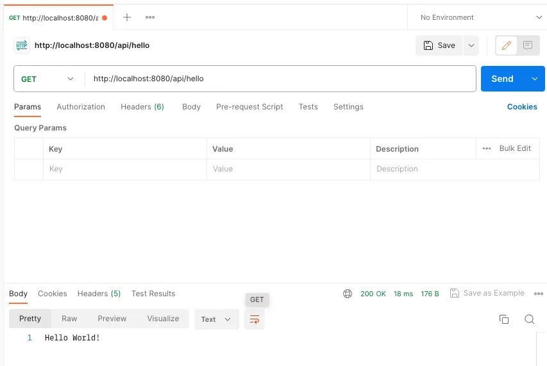Open the GET method dropdown

[47, 79]
